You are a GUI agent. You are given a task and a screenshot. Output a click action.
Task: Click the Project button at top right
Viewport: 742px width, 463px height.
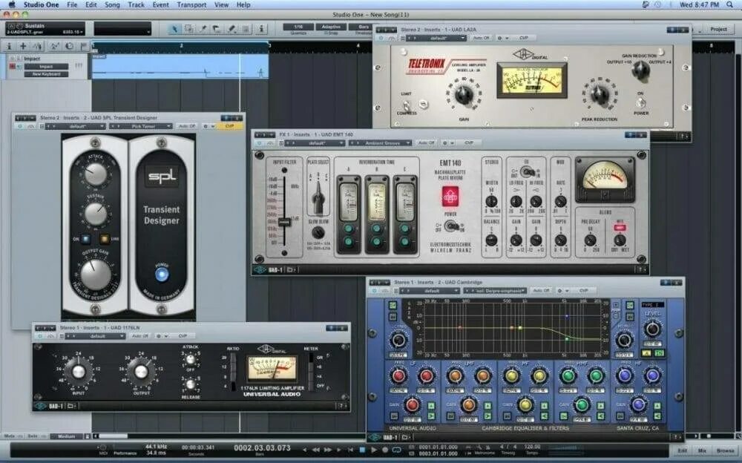pos(718,30)
